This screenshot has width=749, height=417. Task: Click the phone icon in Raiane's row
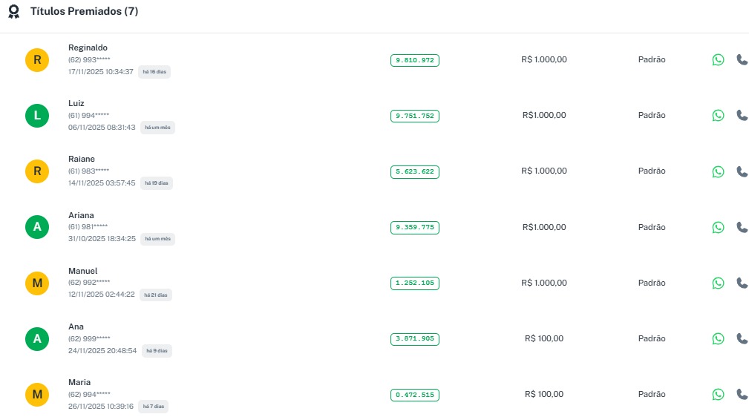(x=742, y=171)
